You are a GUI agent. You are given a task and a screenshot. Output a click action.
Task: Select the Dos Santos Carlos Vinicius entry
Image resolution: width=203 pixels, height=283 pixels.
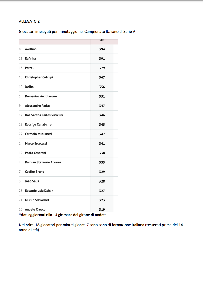(44, 115)
